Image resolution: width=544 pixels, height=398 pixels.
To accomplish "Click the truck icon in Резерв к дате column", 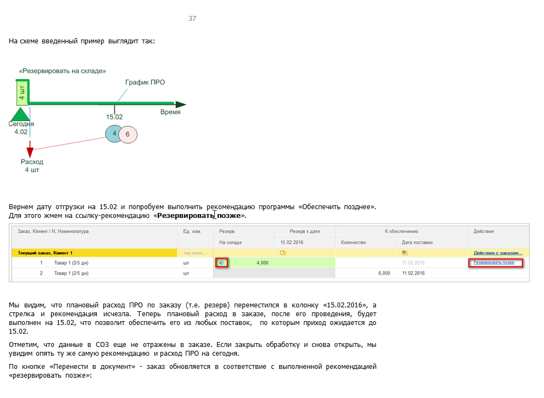I will point(283,253).
